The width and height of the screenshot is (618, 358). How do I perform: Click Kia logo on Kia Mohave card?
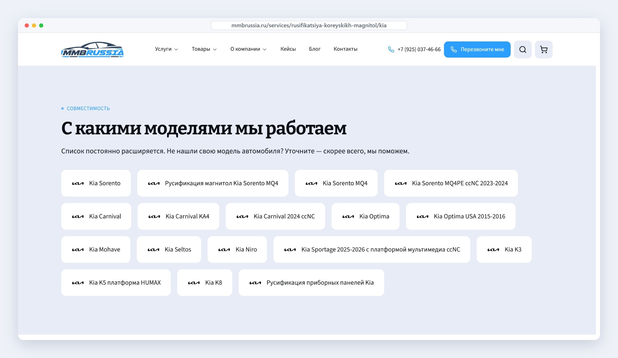[78, 250]
